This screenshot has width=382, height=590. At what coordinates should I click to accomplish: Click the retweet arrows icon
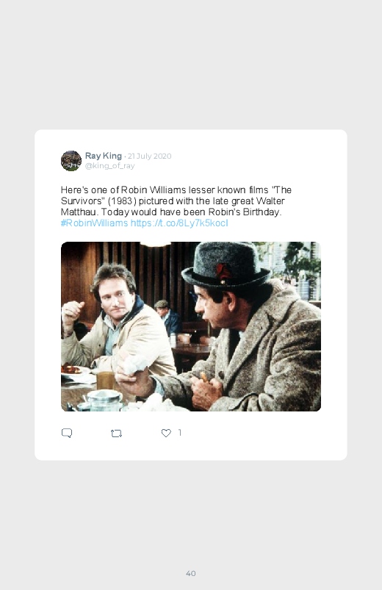(x=116, y=433)
